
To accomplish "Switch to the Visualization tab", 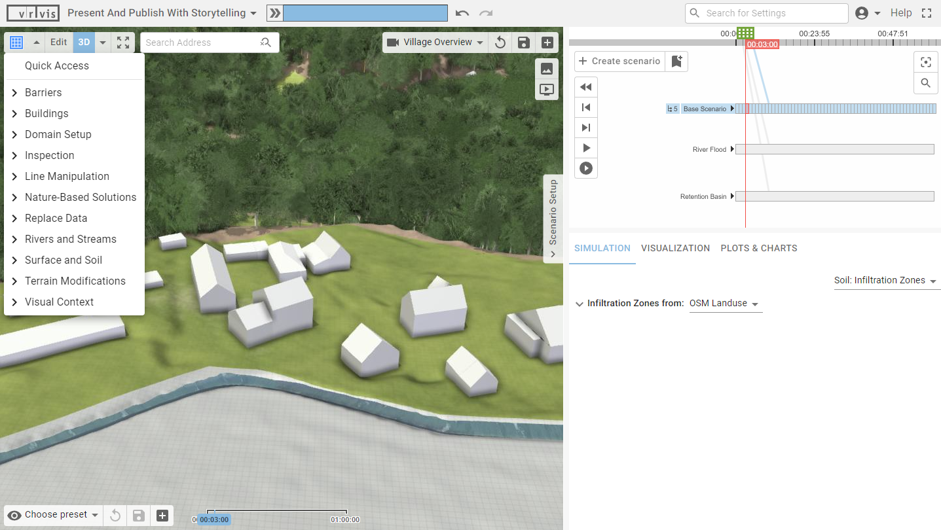I will 675,248.
